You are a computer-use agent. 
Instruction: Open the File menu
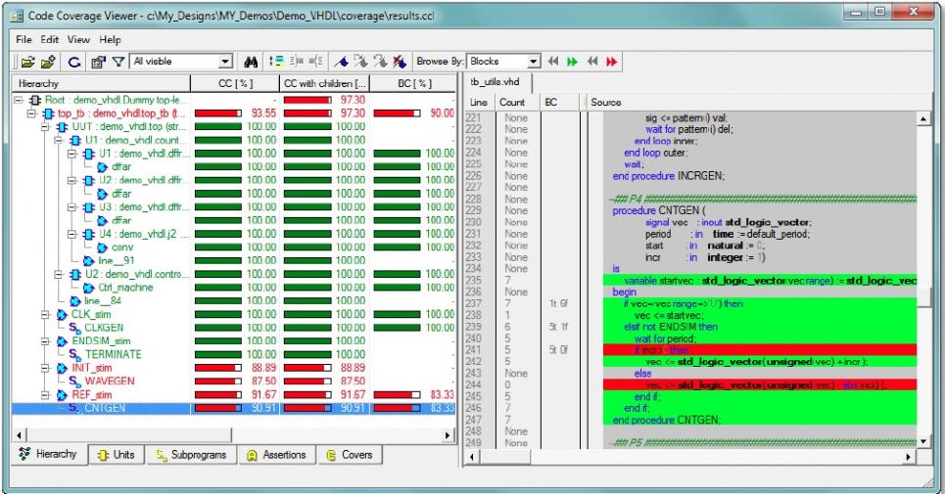pyautogui.click(x=24, y=40)
